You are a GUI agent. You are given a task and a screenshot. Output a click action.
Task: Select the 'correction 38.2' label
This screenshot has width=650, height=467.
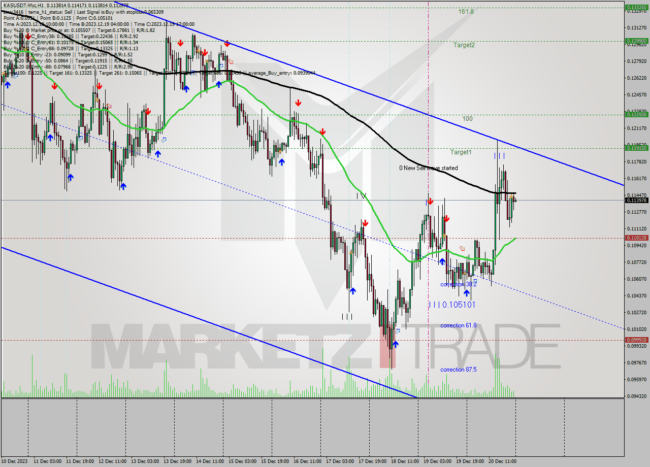click(458, 284)
